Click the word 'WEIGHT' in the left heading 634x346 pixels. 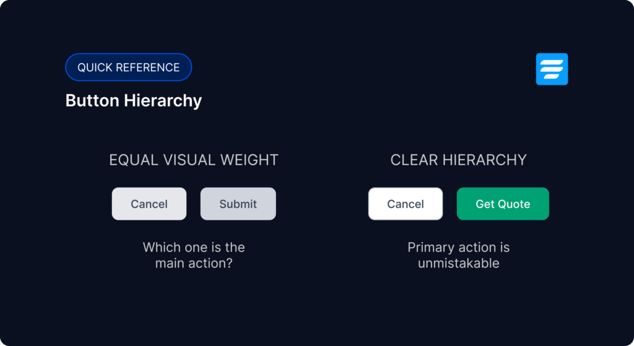pos(250,160)
